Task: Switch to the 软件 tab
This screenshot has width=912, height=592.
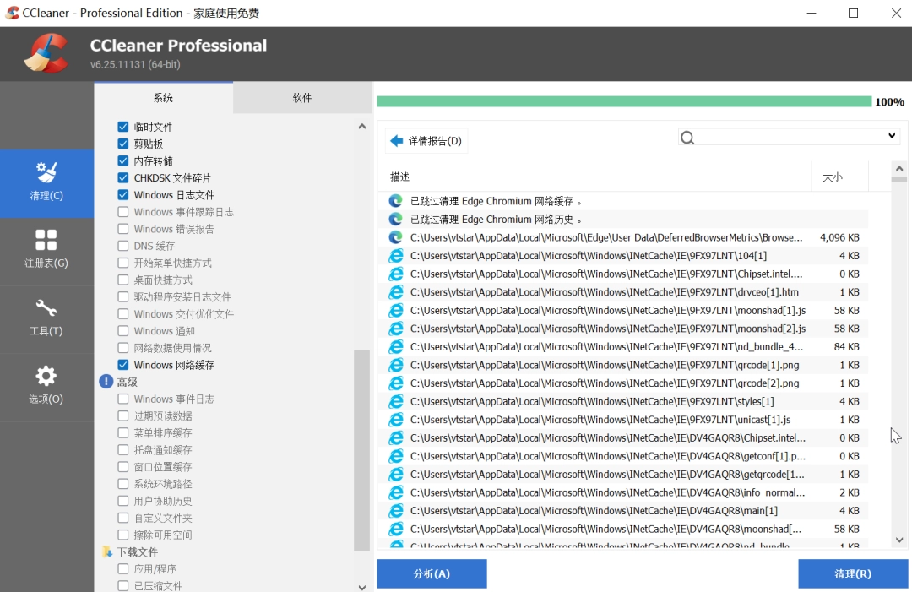Action: coord(301,98)
